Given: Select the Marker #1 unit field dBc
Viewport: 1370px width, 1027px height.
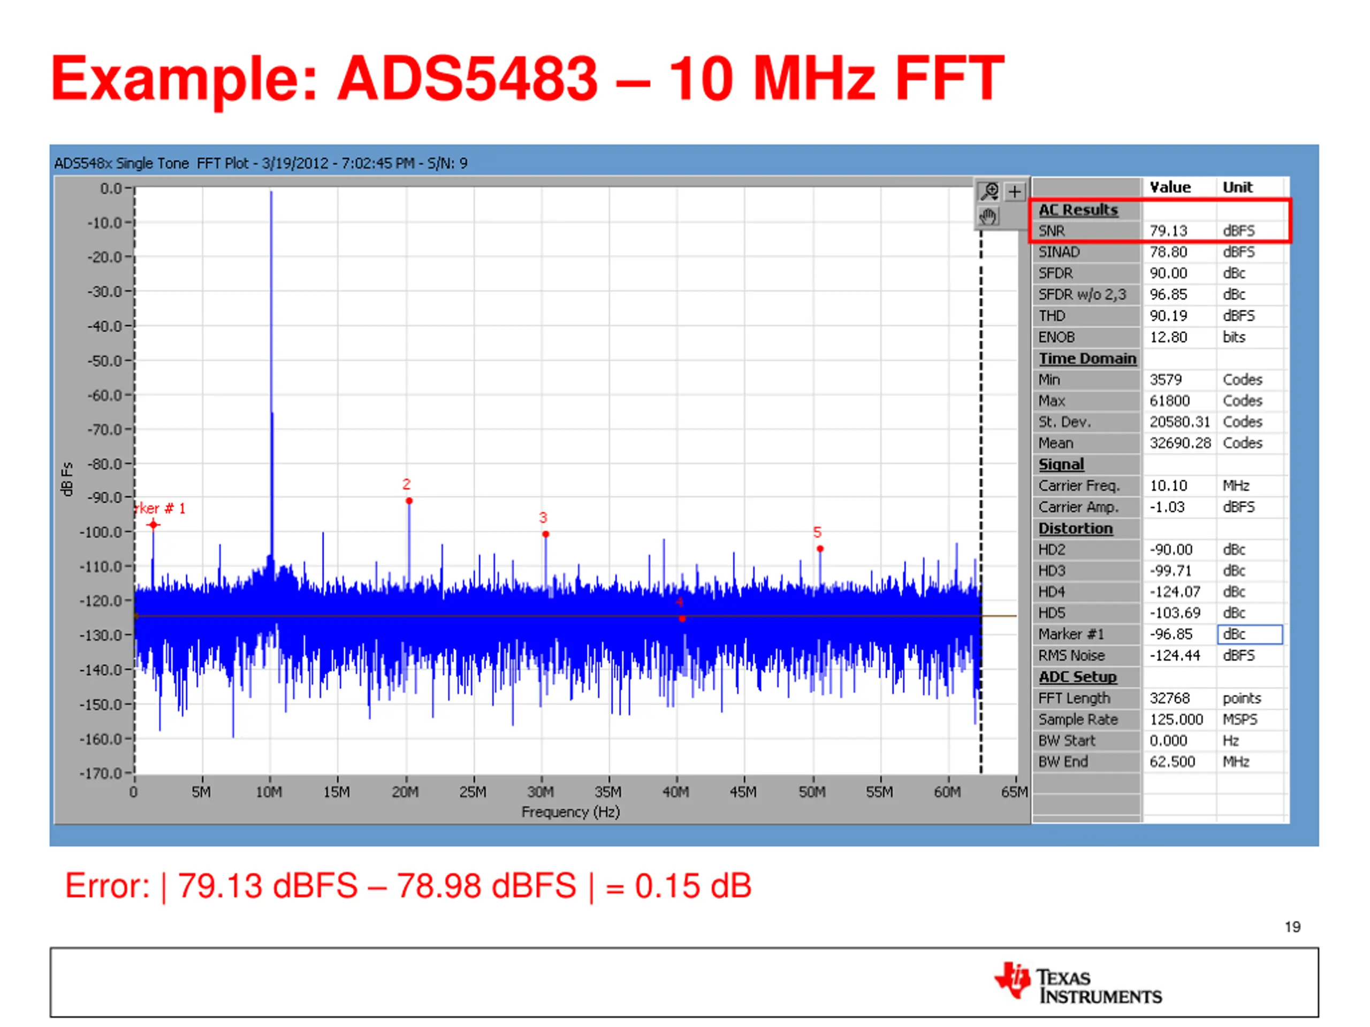Looking at the screenshot, I should (1250, 634).
